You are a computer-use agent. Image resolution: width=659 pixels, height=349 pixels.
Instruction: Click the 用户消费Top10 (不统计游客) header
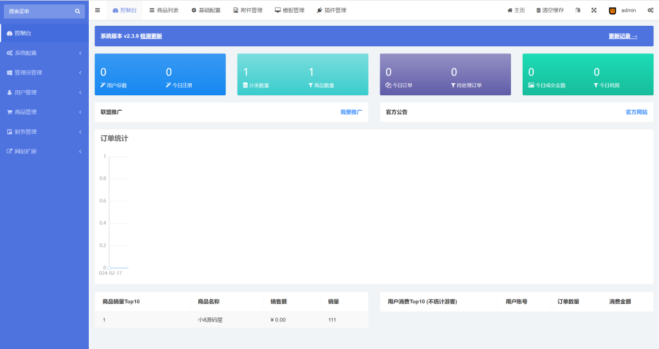tap(422, 301)
